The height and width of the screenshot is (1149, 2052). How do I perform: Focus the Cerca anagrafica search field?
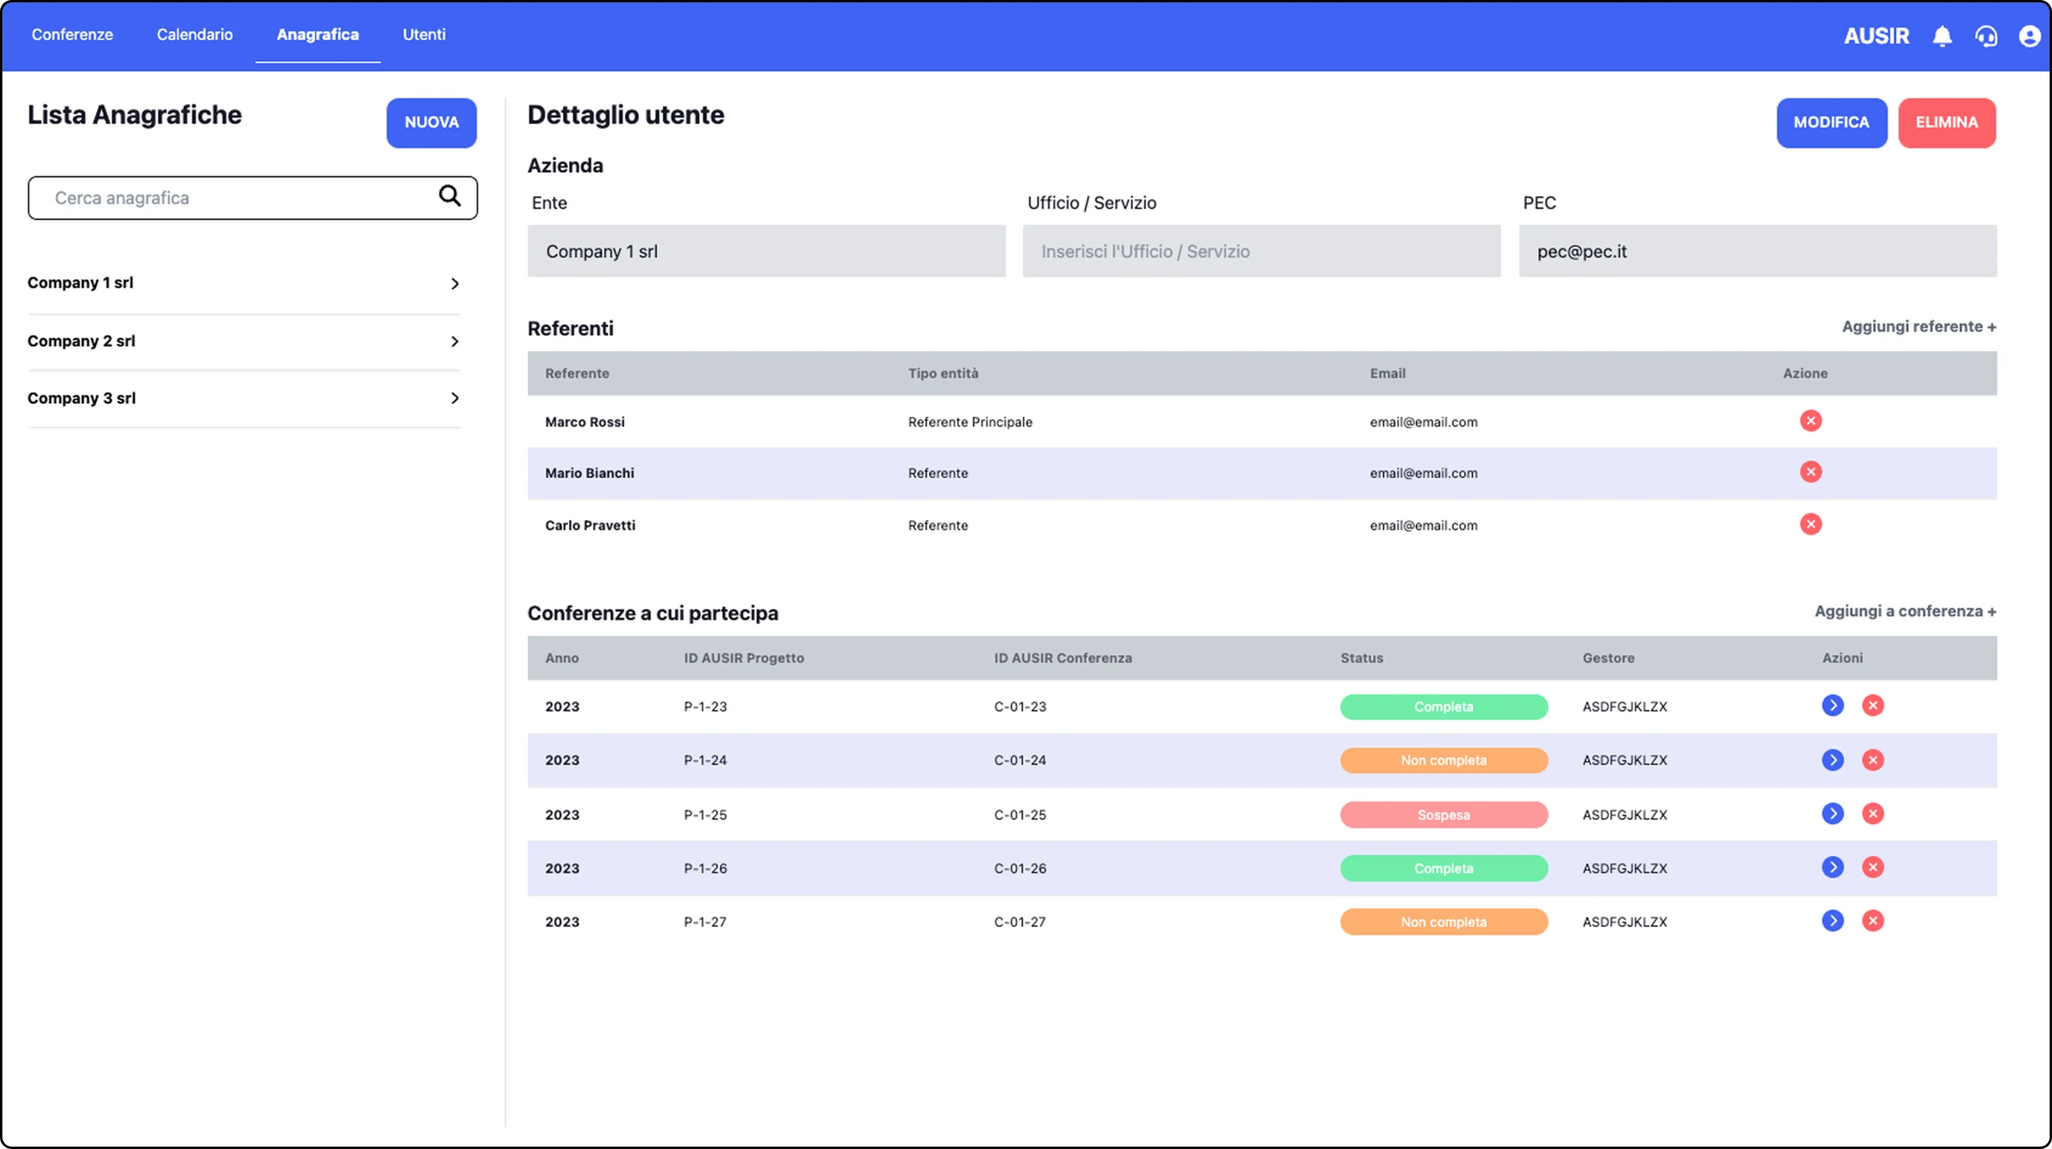[x=253, y=197]
